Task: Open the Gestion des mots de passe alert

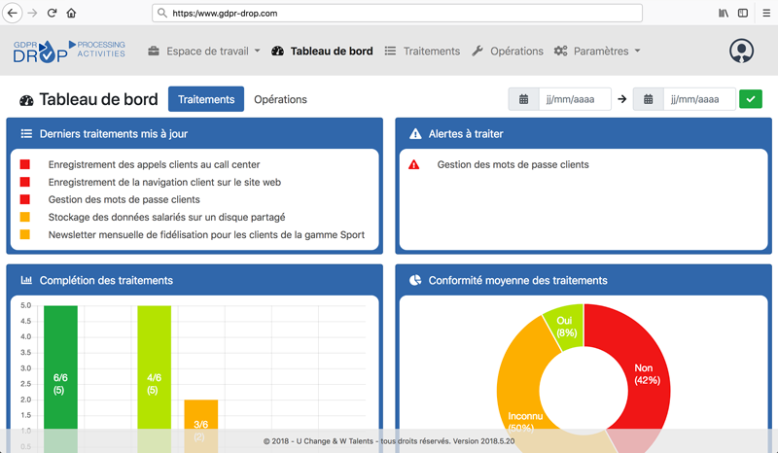Action: (513, 164)
